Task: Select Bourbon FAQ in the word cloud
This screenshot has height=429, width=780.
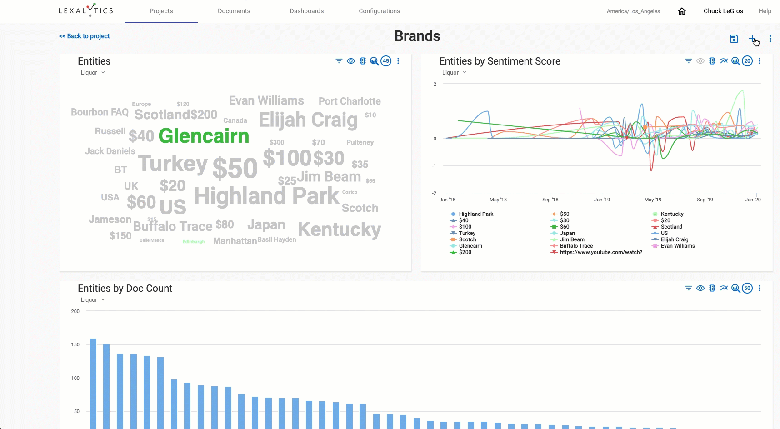Action: tap(100, 112)
